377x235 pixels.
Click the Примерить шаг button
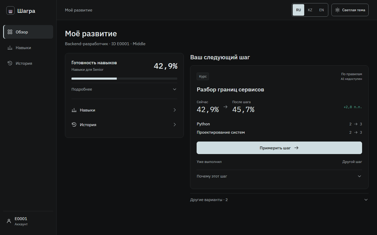(x=279, y=148)
